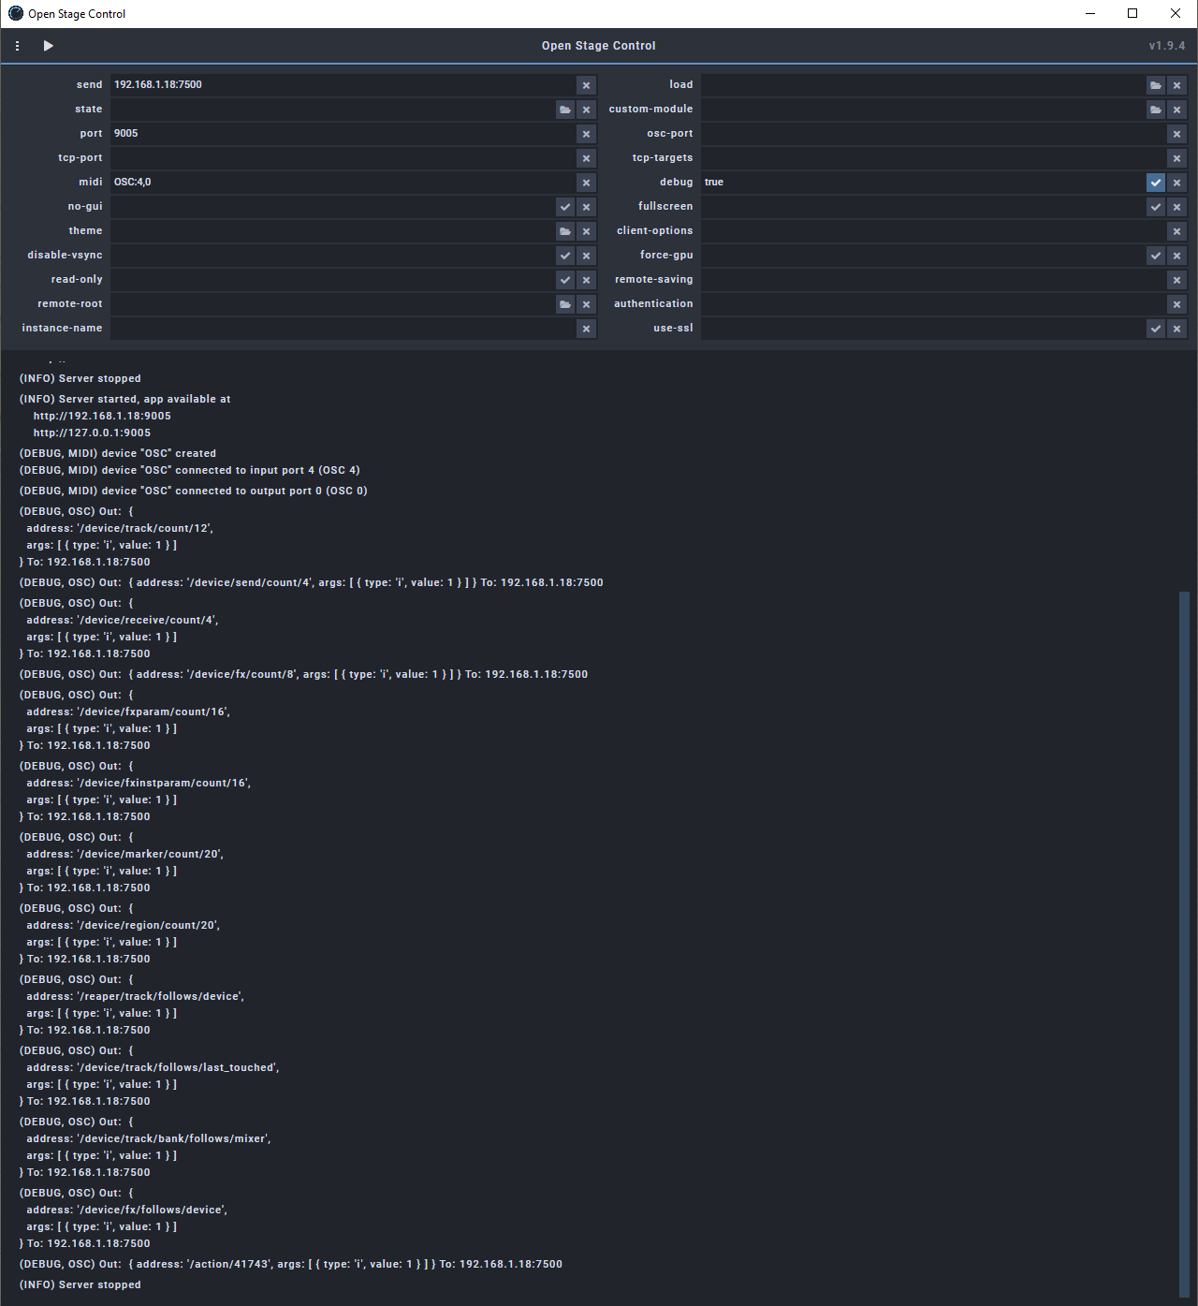Viewport: 1198px width, 1306px height.
Task: Click the send input with 192.168.1.18:7500
Action: pos(343,85)
